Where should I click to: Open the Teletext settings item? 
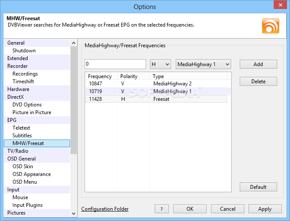click(x=37, y=128)
